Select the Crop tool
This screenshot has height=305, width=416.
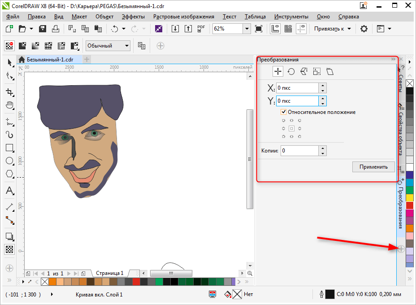coord(9,92)
